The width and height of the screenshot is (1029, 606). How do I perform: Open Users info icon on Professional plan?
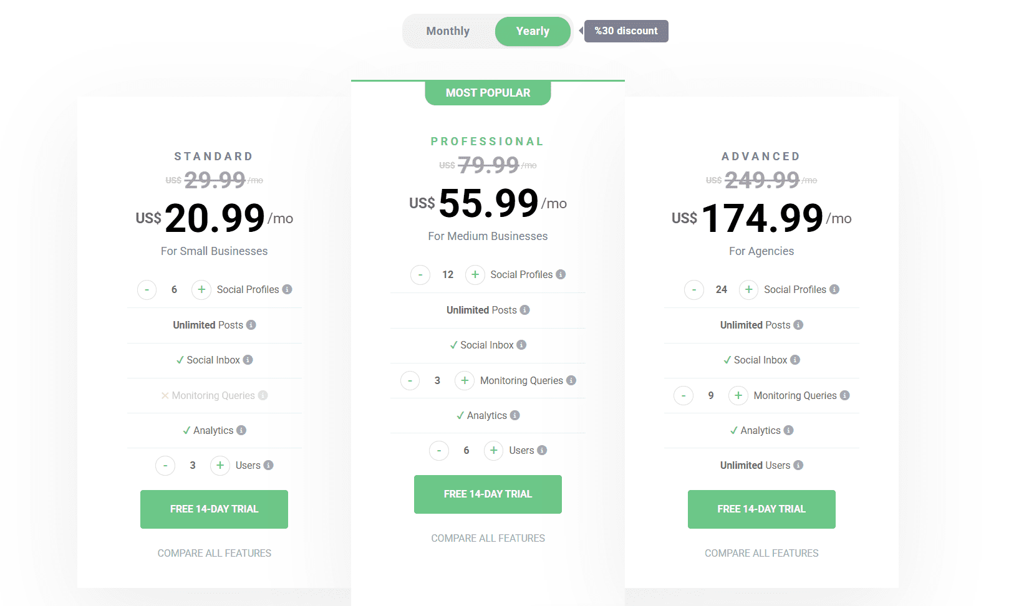tap(542, 450)
